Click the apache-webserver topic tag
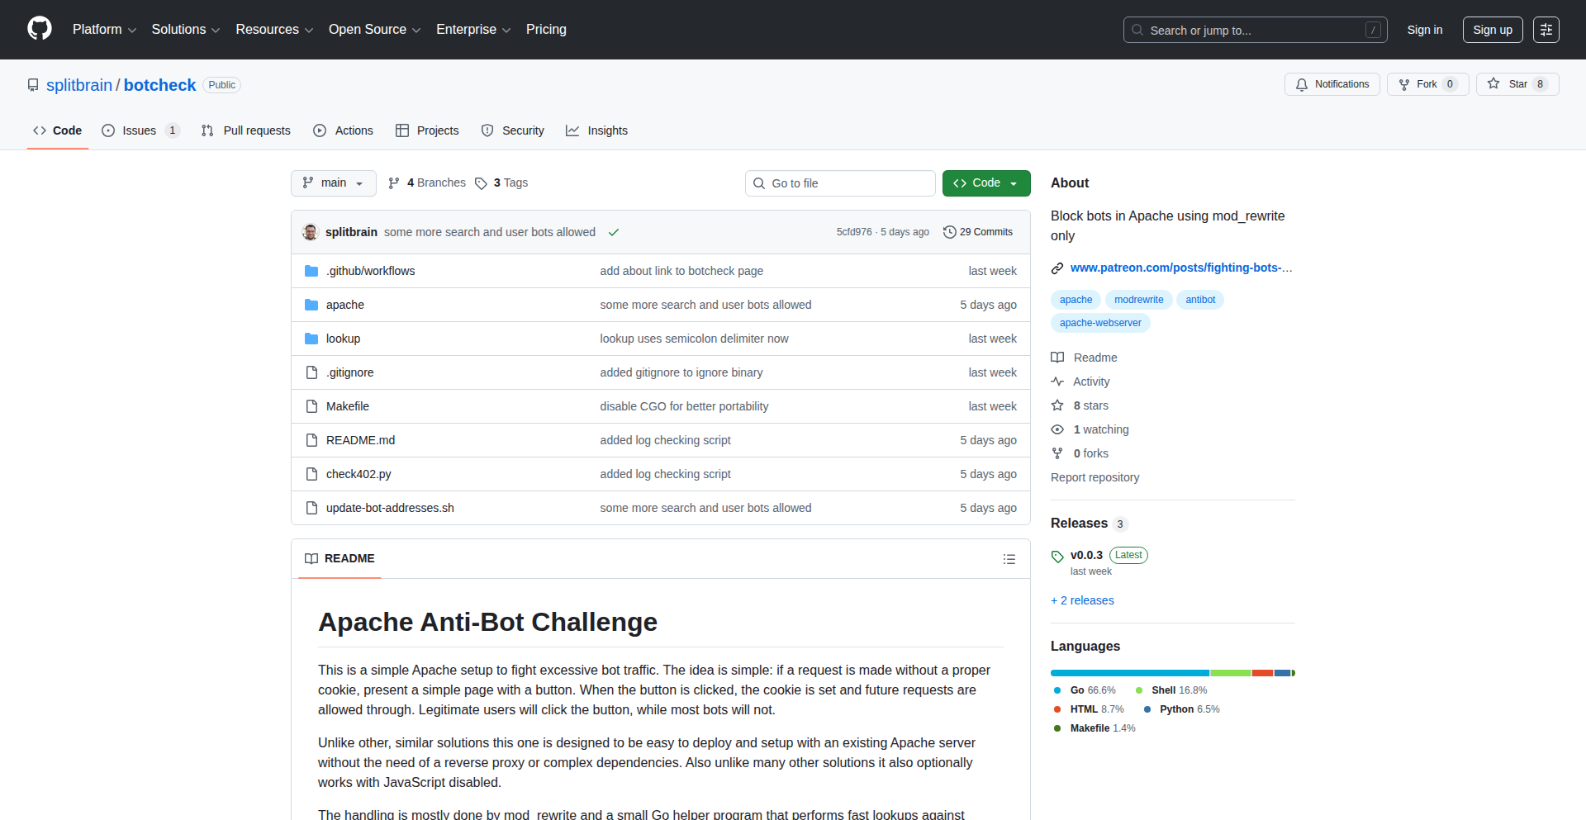This screenshot has width=1586, height=820. 1100,323
